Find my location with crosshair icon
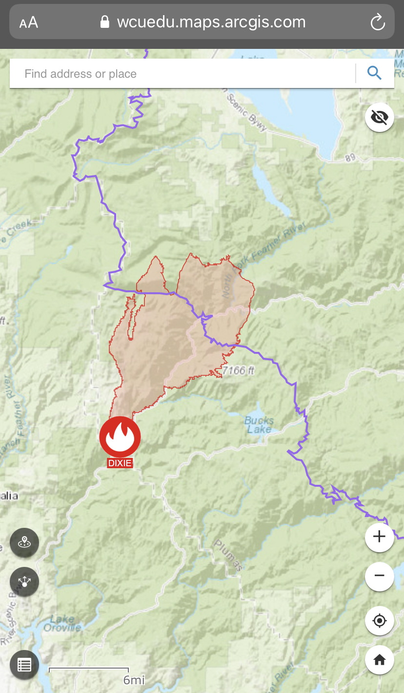The image size is (404, 693). click(x=380, y=621)
